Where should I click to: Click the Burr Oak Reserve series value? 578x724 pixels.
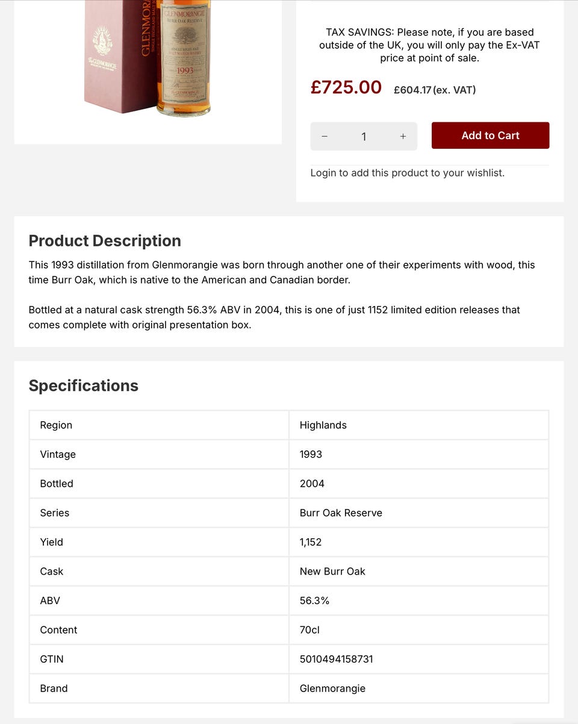pos(341,513)
